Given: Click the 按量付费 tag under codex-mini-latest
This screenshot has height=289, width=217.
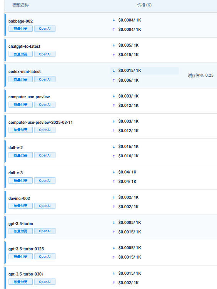Looking at the screenshot, I should pyautogui.click(x=20, y=79).
